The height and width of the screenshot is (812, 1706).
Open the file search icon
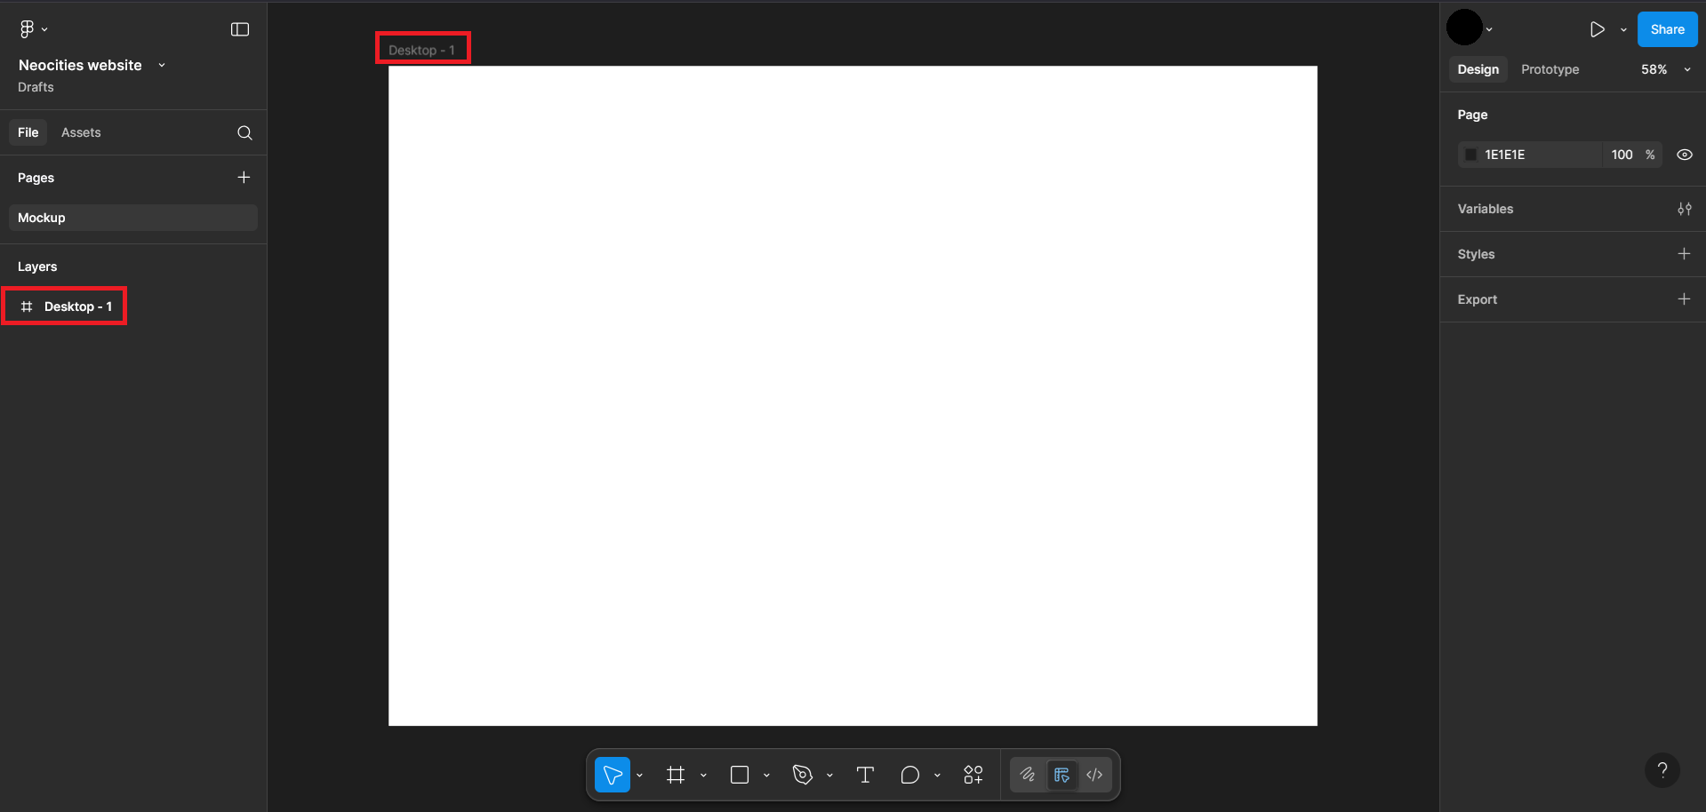click(244, 132)
